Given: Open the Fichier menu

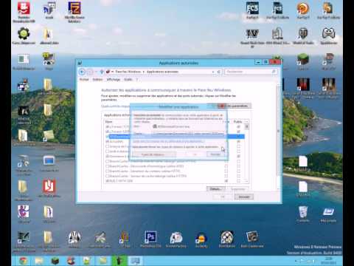Looking at the screenshot, I should pyautogui.click(x=84, y=80).
